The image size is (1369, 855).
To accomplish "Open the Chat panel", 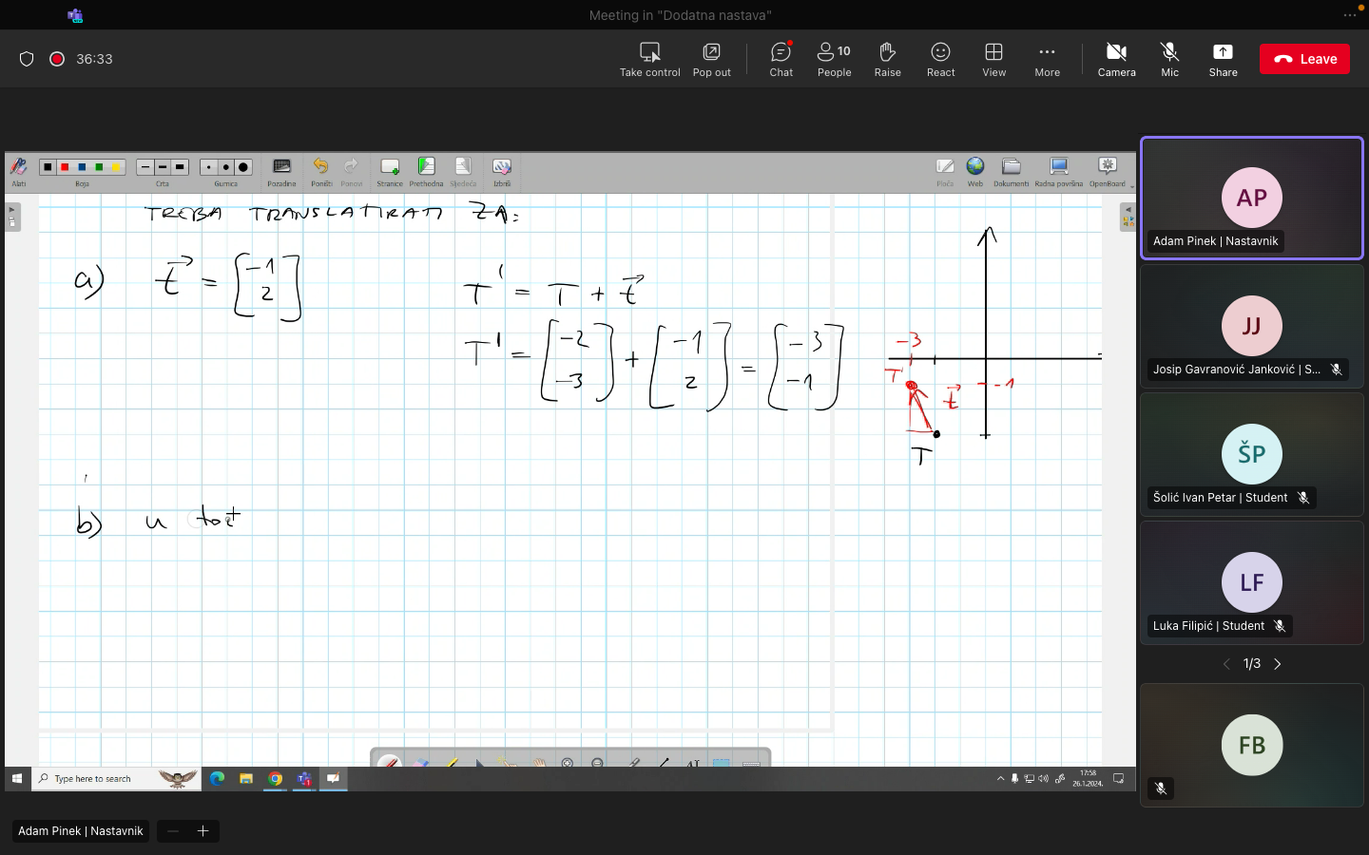I will pos(781,59).
